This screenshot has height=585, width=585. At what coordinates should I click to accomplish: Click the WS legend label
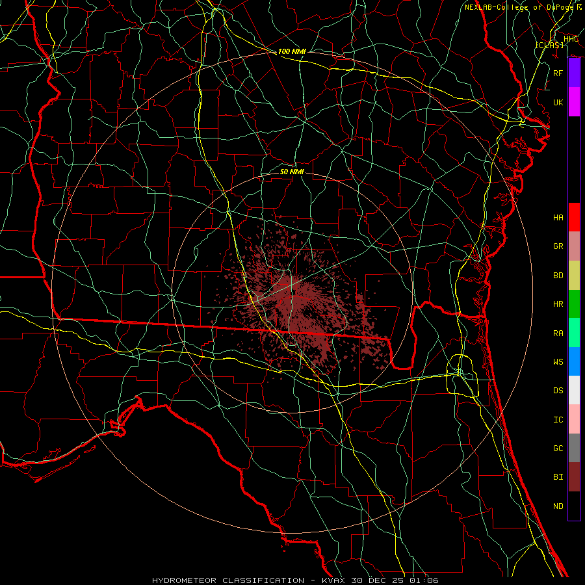coord(558,362)
